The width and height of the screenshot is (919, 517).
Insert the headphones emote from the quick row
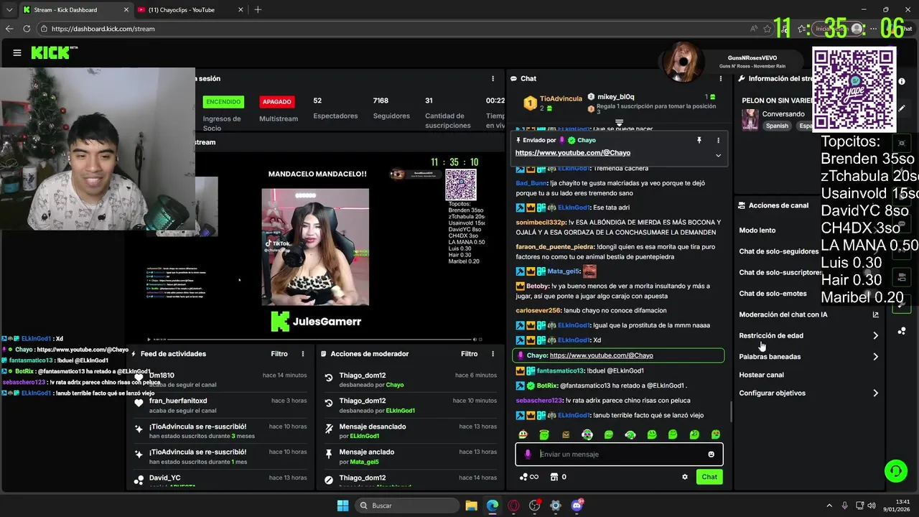(x=630, y=434)
